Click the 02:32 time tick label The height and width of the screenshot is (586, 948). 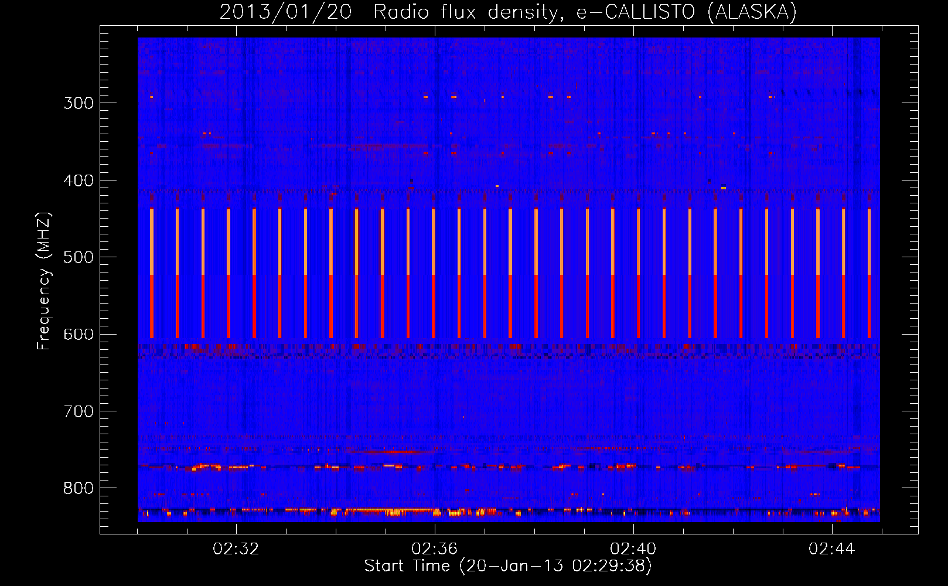click(236, 549)
